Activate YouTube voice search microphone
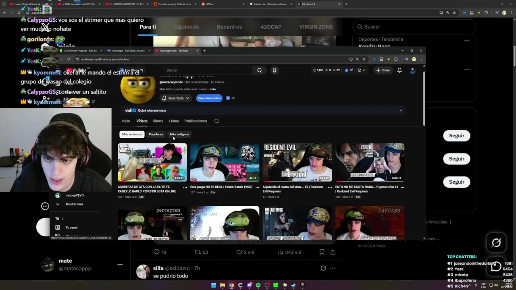 pyautogui.click(x=275, y=70)
